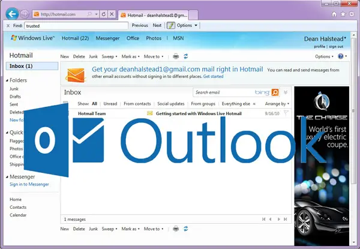Click the Search email field

[224, 92]
